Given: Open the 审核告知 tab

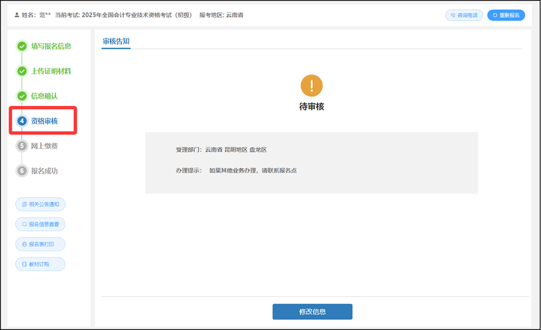Looking at the screenshot, I should click(116, 42).
